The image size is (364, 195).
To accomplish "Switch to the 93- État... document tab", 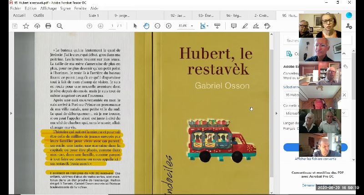I will [x=206, y=15].
